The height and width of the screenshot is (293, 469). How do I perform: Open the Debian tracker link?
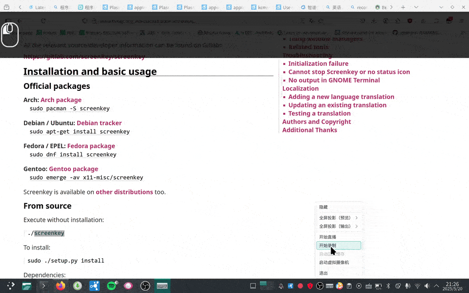coord(99,123)
